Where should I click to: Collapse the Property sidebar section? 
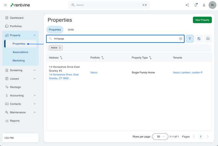click(35, 35)
